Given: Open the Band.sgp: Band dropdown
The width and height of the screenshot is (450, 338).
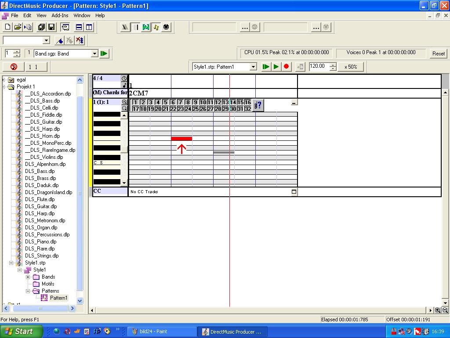Looking at the screenshot, I should 94,54.
